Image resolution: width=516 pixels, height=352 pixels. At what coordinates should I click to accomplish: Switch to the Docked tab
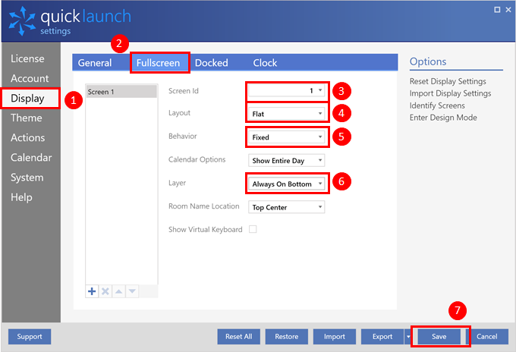[211, 62]
